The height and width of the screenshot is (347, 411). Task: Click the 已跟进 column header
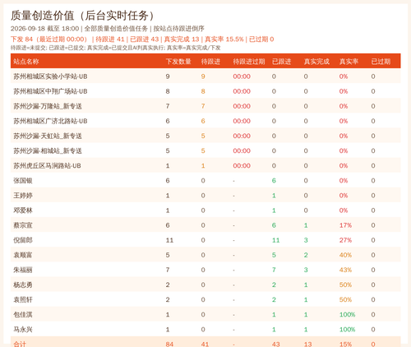point(281,62)
